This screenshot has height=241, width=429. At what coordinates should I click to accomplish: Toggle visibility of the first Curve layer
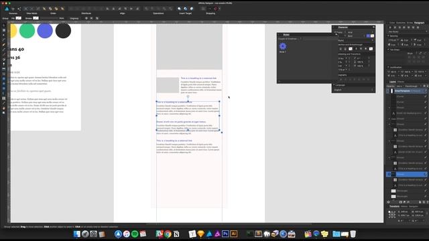point(426,96)
